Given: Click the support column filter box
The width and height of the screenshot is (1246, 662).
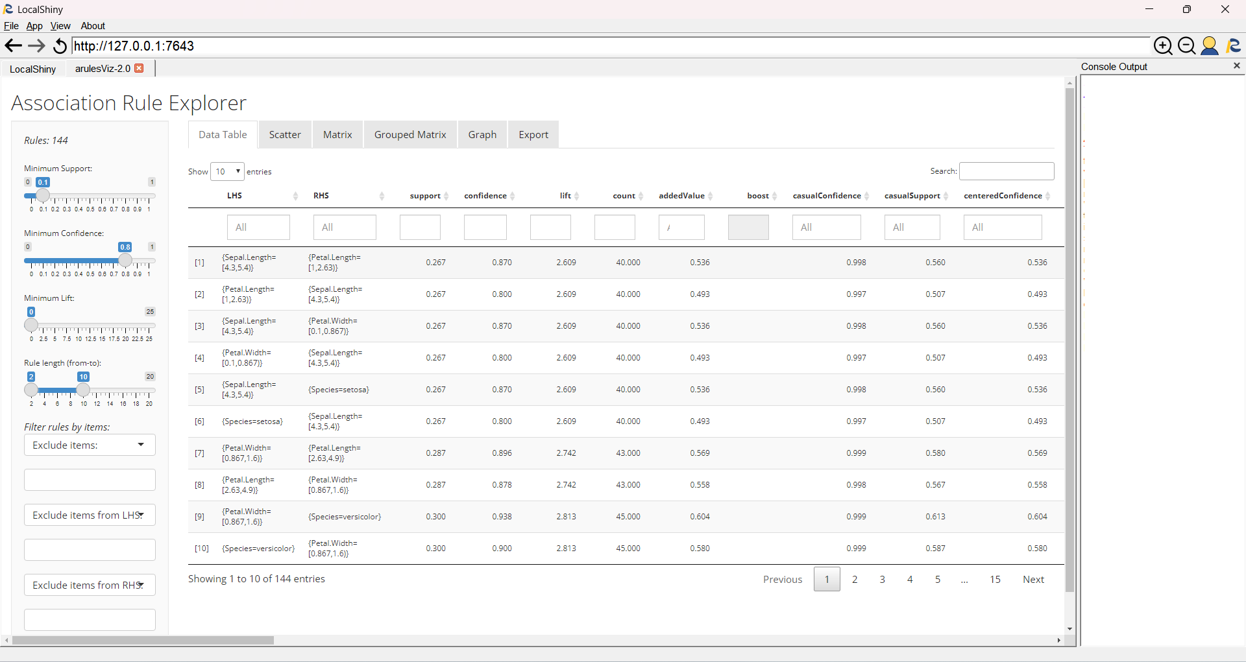Looking at the screenshot, I should coord(420,227).
